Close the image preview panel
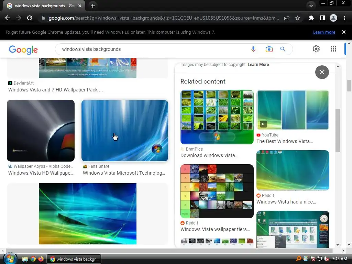Viewport: 352px width, 264px height. [322, 72]
